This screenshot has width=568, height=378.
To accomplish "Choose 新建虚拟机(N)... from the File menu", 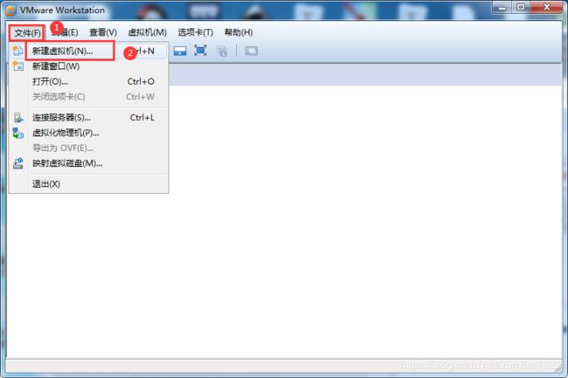I will 89,51.
